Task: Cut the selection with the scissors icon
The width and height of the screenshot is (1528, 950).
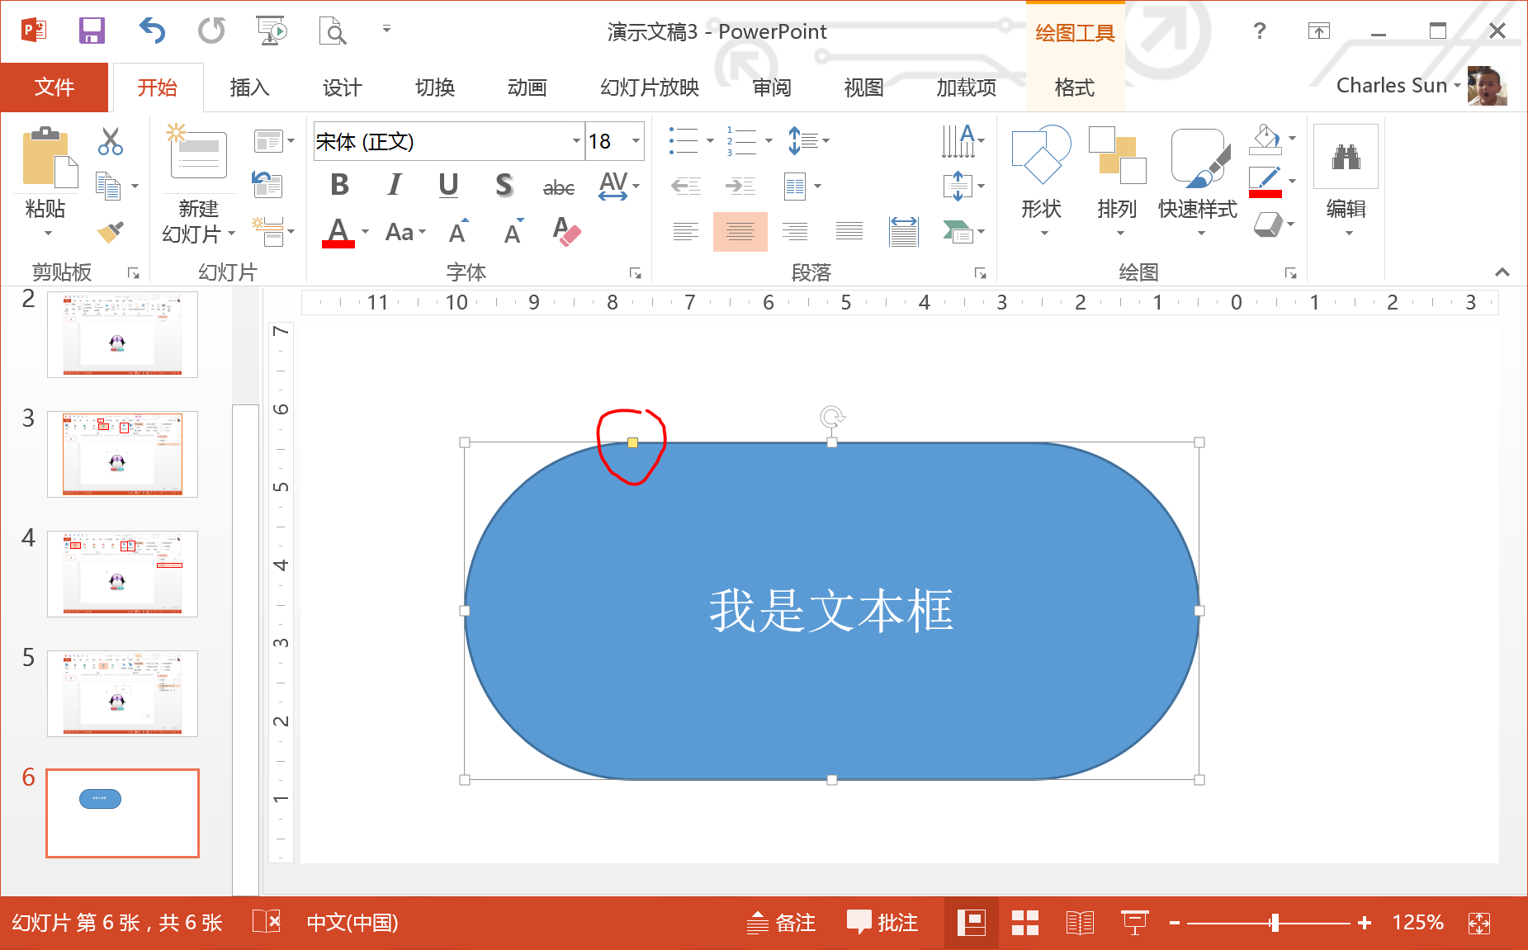Action: tap(110, 141)
